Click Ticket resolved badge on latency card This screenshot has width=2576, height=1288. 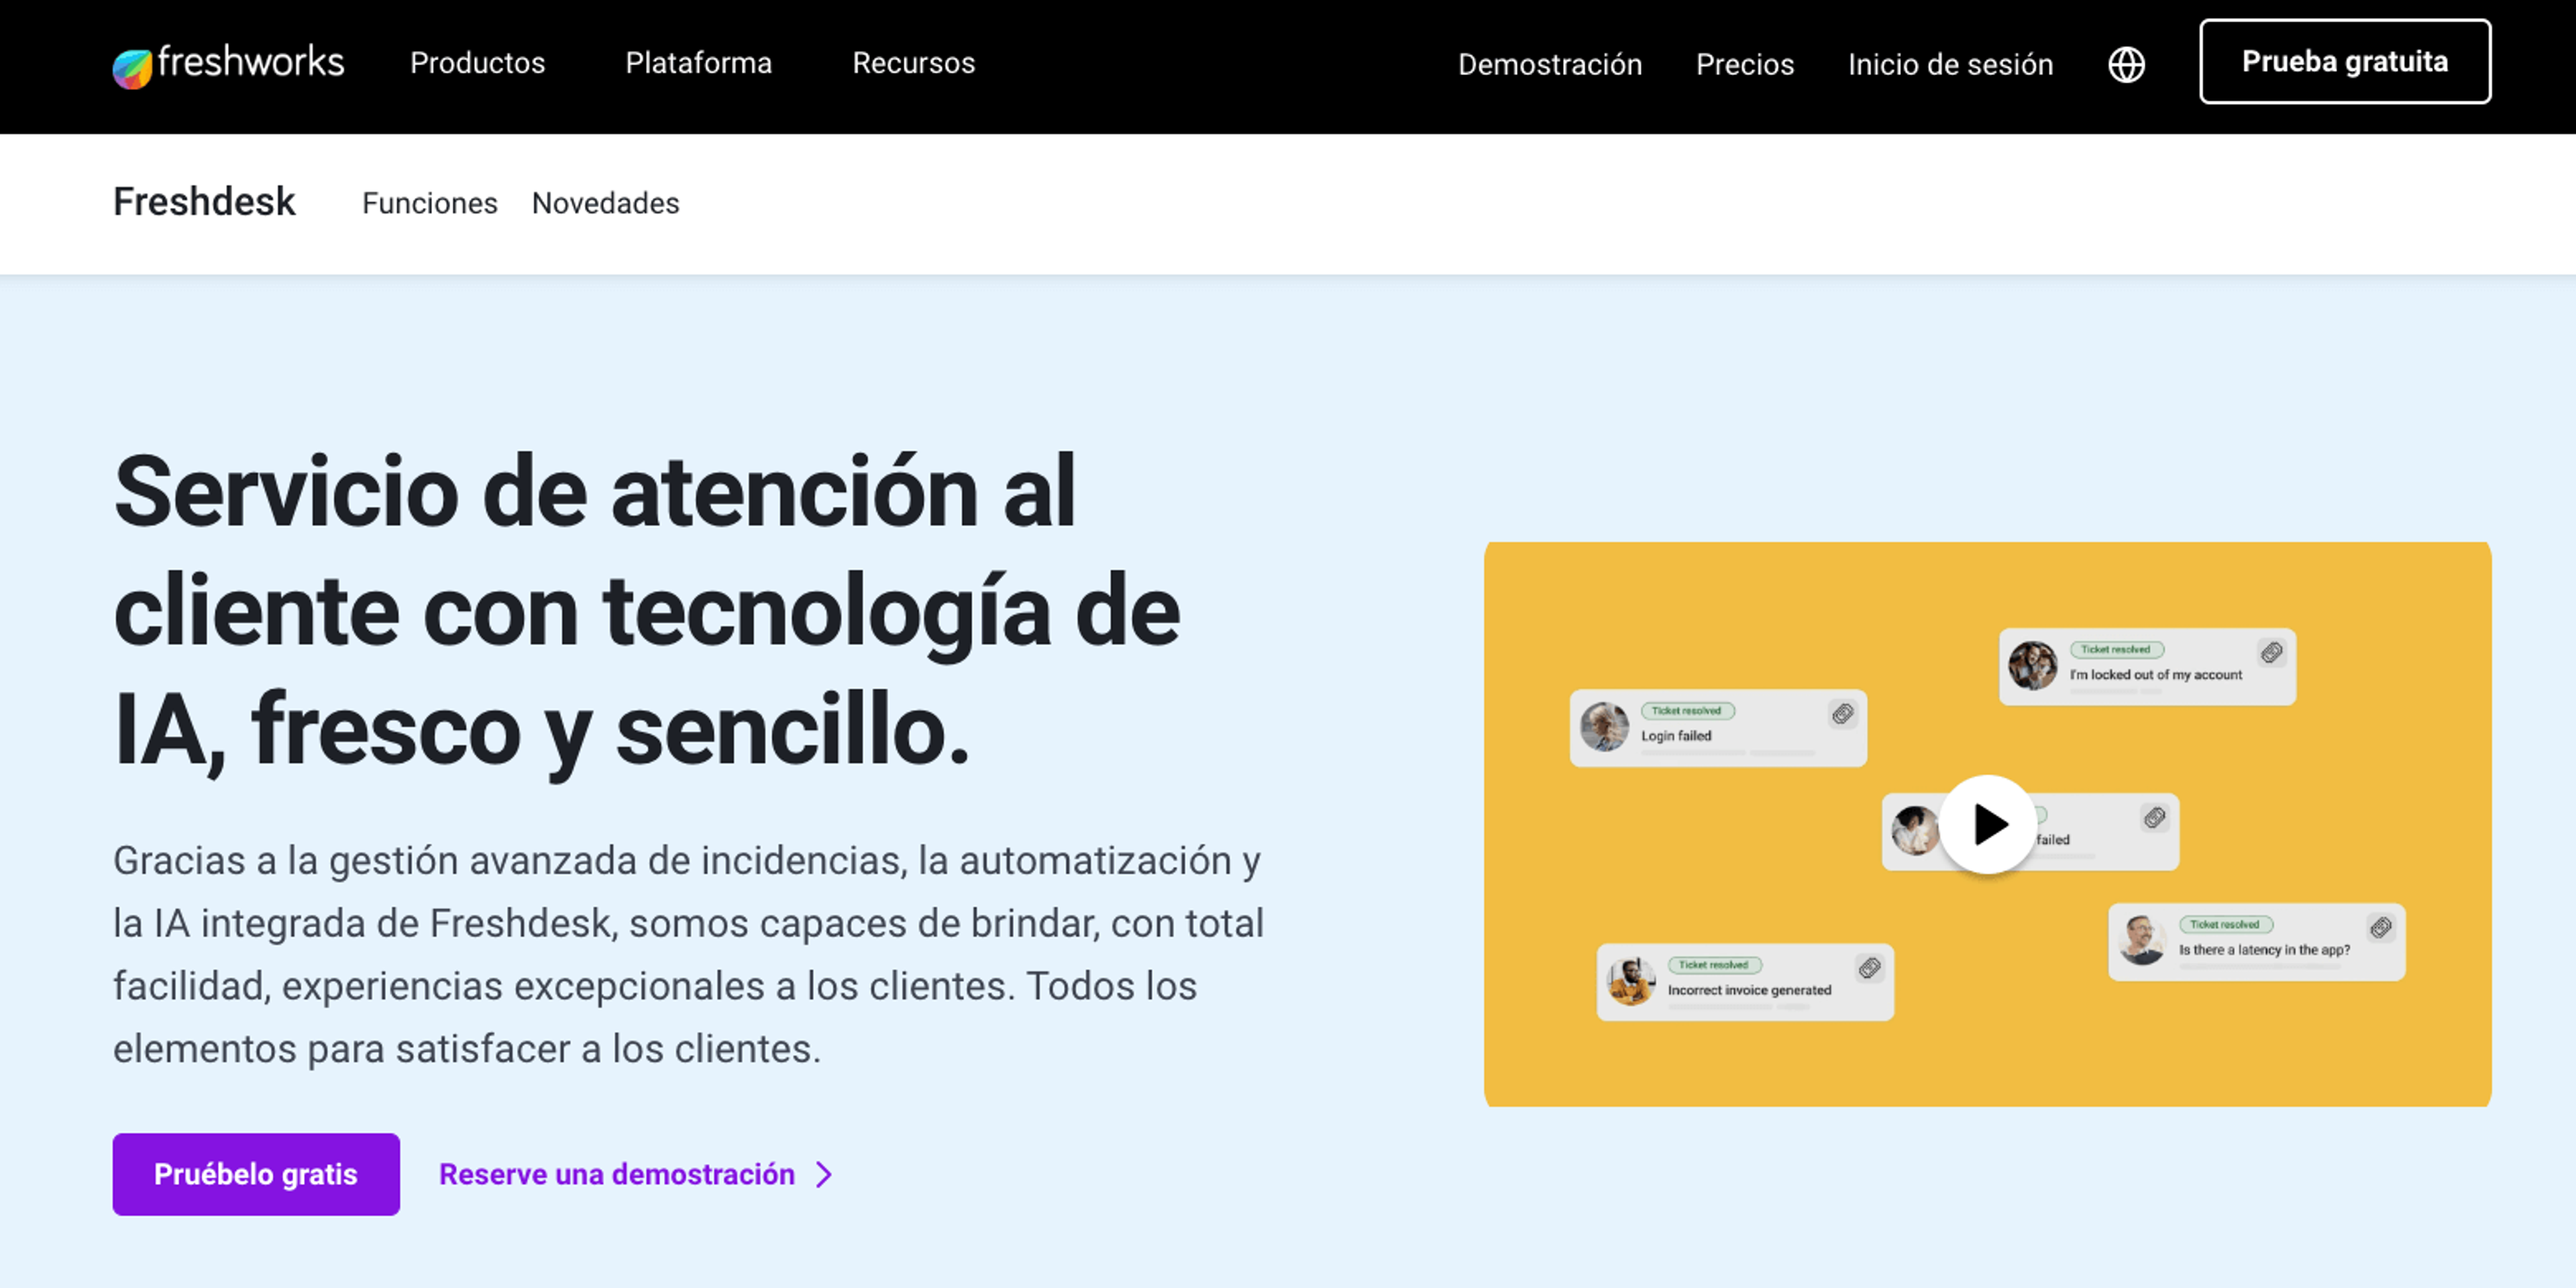(x=2225, y=925)
